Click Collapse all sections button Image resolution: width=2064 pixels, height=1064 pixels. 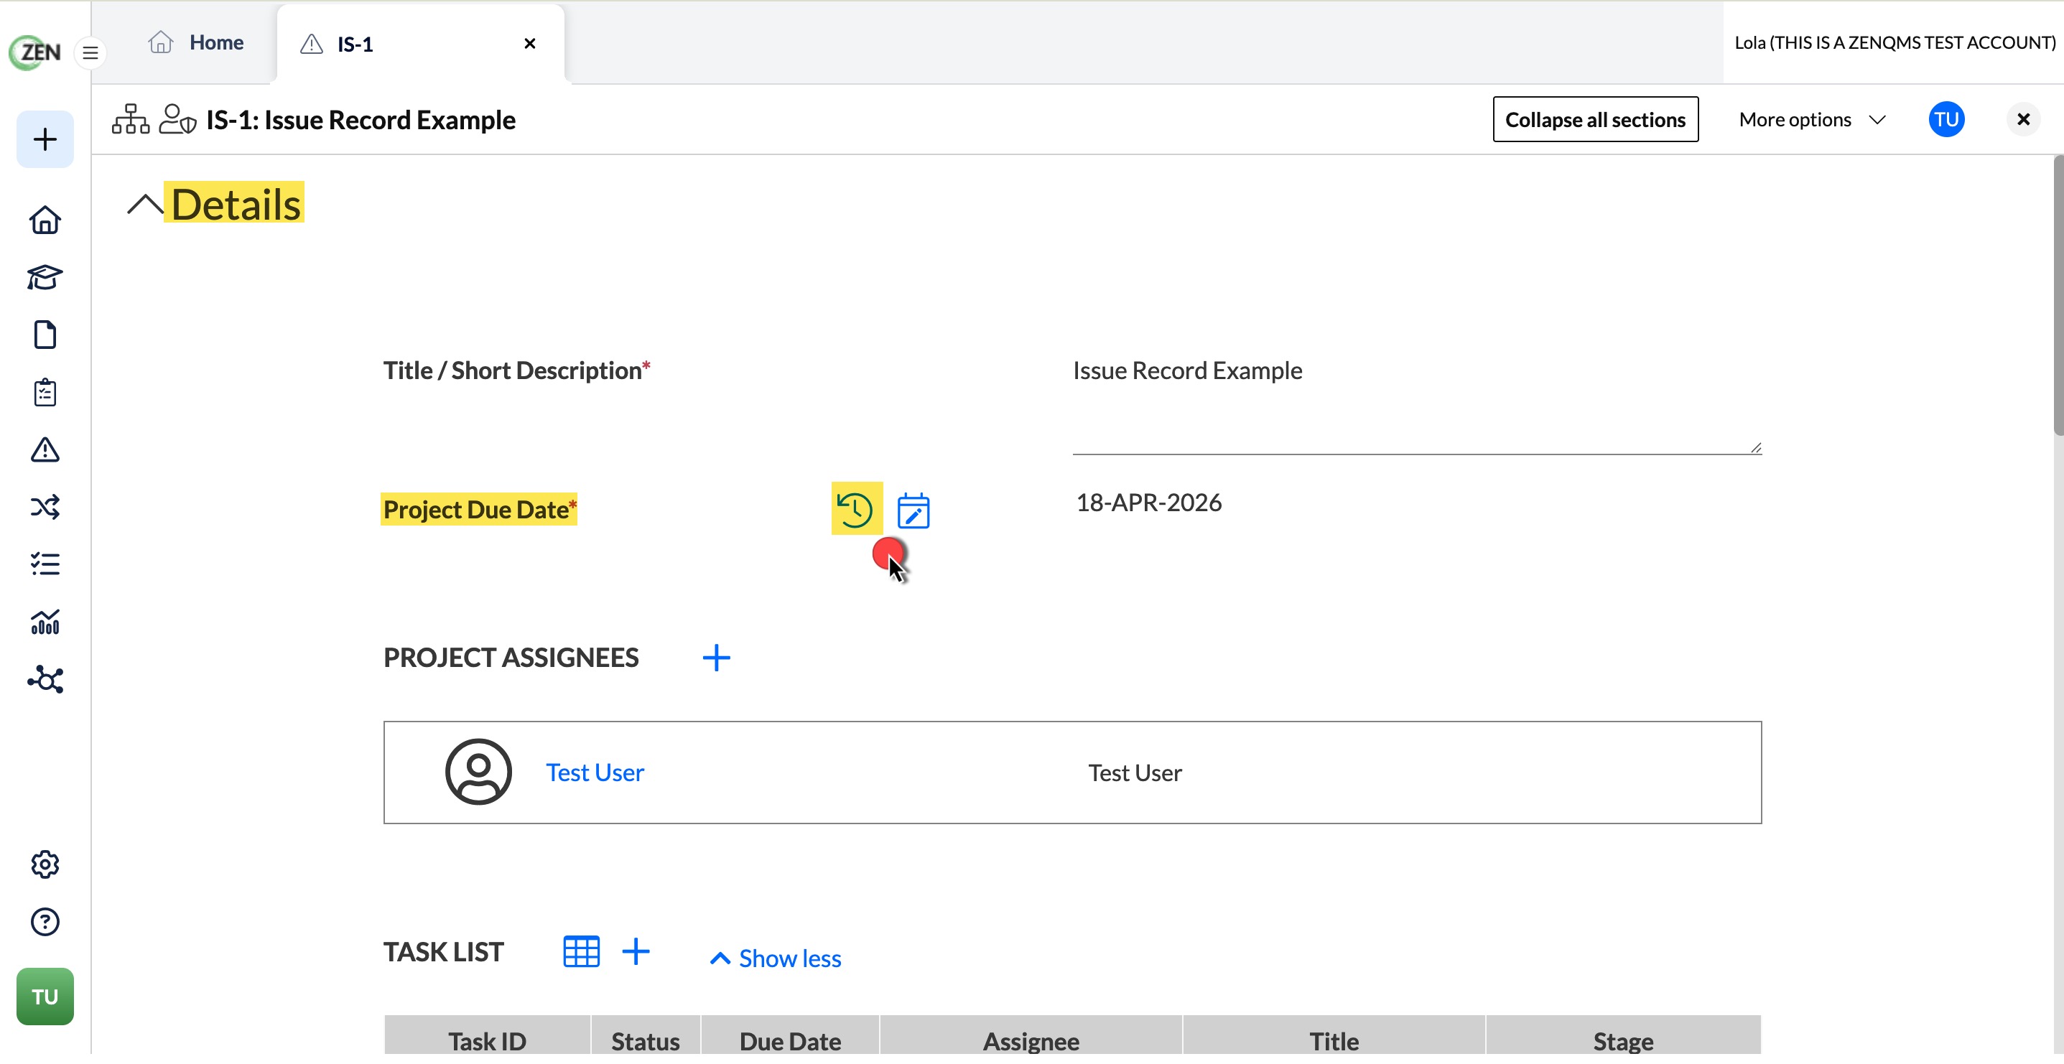[1594, 119]
